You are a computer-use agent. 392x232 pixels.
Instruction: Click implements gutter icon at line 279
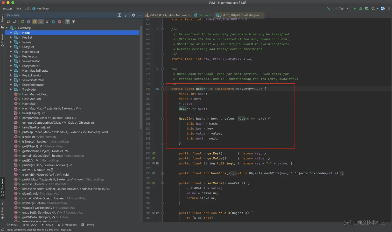click(157, 89)
